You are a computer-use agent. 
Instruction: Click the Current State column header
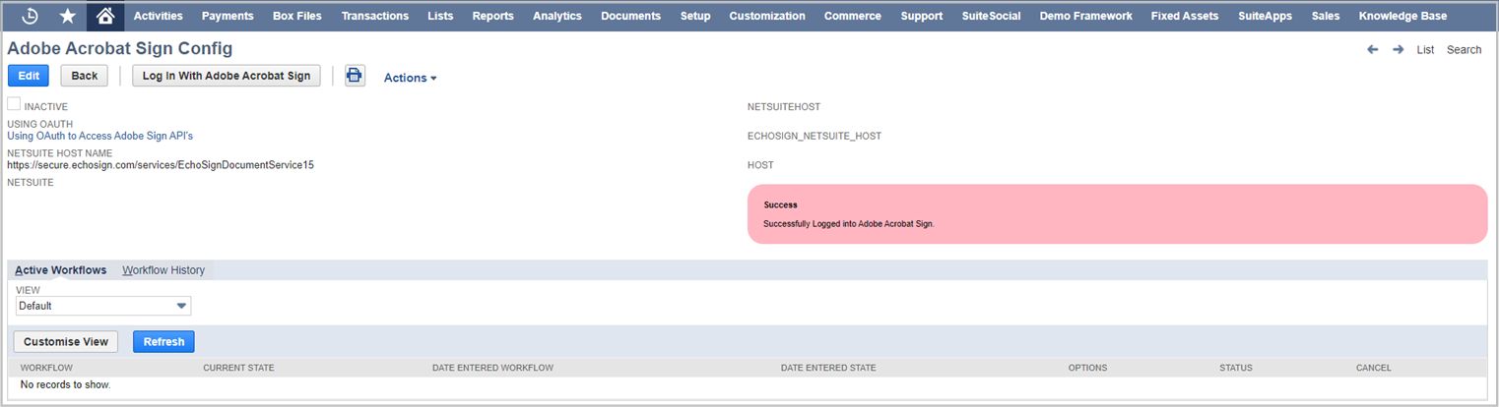(238, 368)
